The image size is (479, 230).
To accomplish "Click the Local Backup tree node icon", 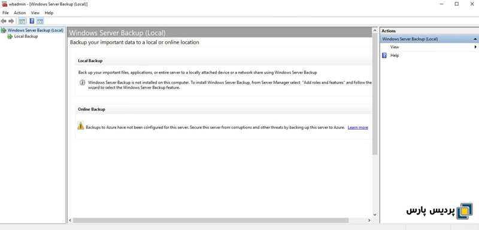I will click(10, 36).
